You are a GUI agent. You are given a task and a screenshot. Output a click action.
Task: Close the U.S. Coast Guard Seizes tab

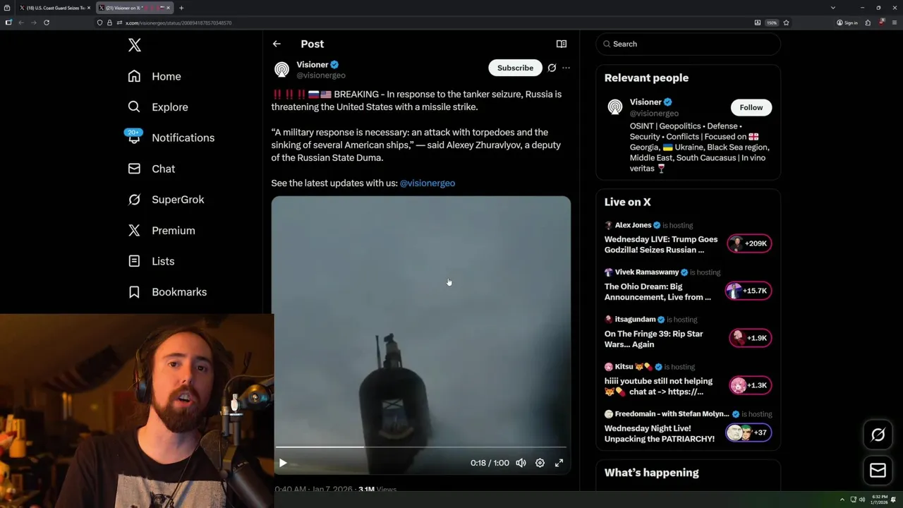[88, 8]
